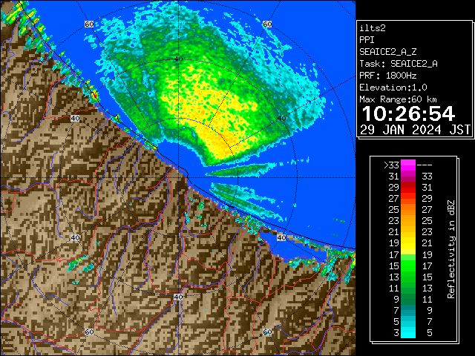The height and width of the screenshot is (356, 475).
Task: Select the orange 25–27 dBZ legend swatch
Action: pyautogui.click(x=408, y=210)
